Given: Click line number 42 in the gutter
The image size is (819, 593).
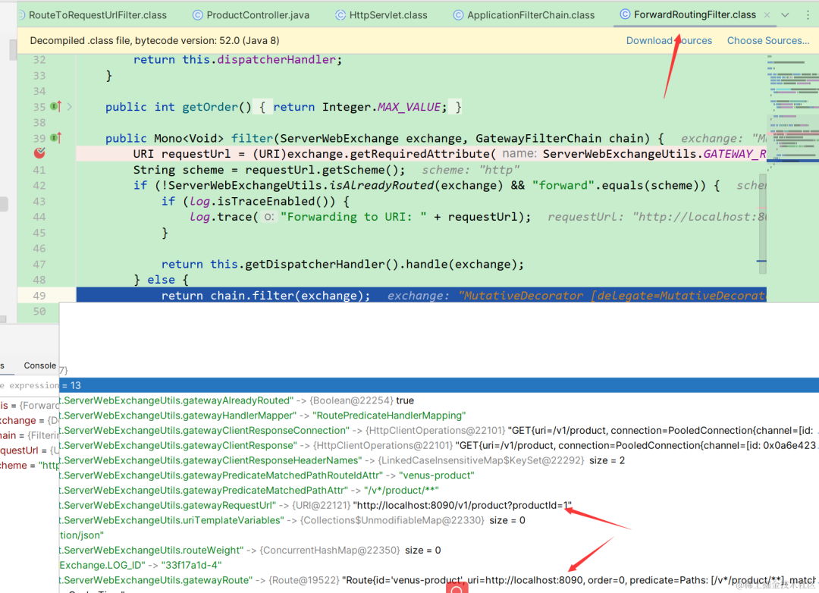Looking at the screenshot, I should click(x=39, y=186).
